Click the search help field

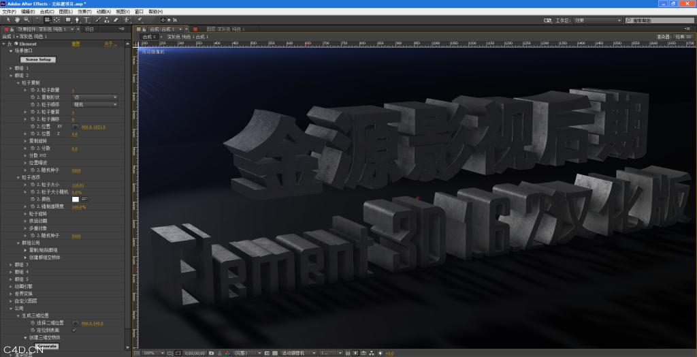660,20
